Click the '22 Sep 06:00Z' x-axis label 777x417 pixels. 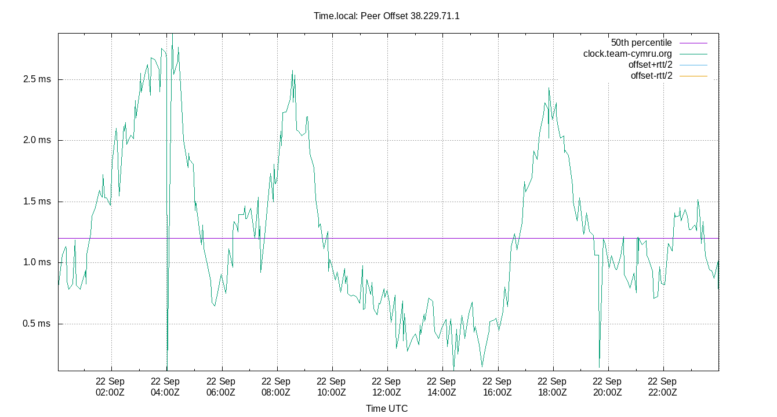point(220,387)
